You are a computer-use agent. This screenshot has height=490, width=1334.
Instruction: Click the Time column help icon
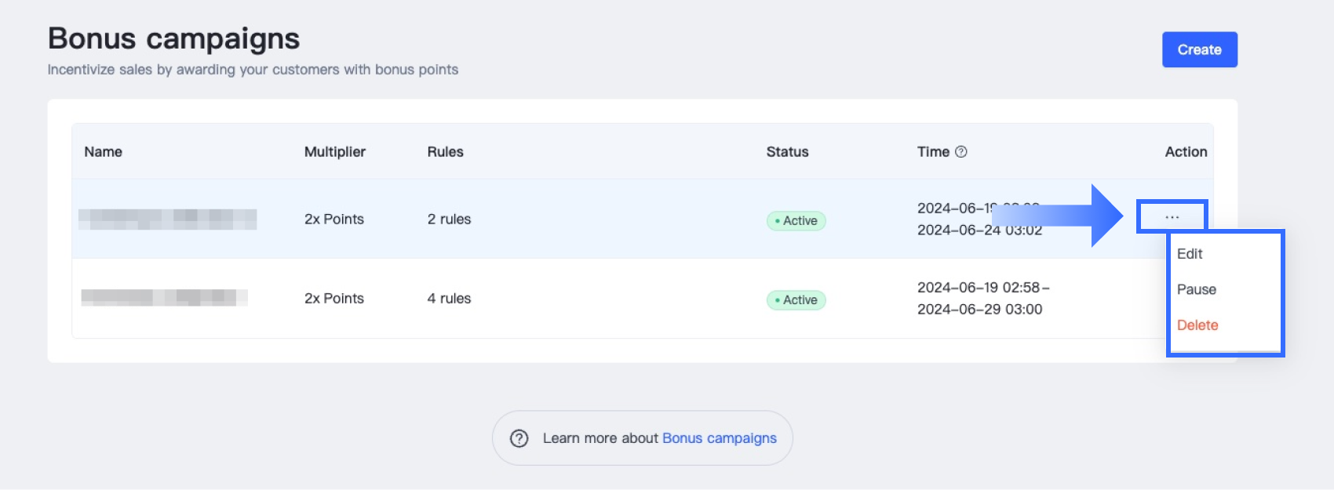click(x=960, y=152)
